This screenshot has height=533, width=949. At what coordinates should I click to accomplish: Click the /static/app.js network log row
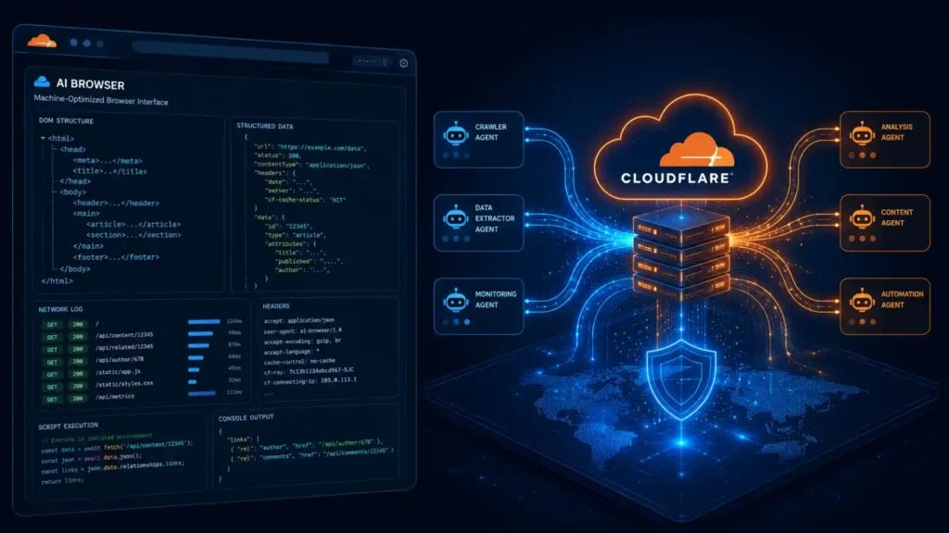(142, 372)
